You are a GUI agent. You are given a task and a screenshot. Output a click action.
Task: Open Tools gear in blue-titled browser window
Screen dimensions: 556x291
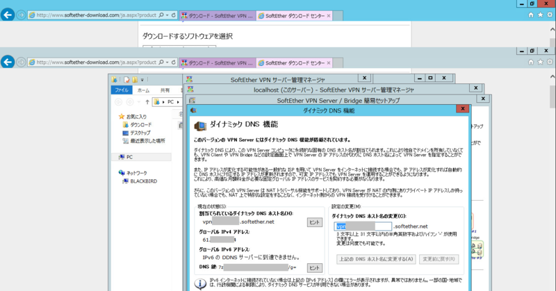[x=550, y=15]
